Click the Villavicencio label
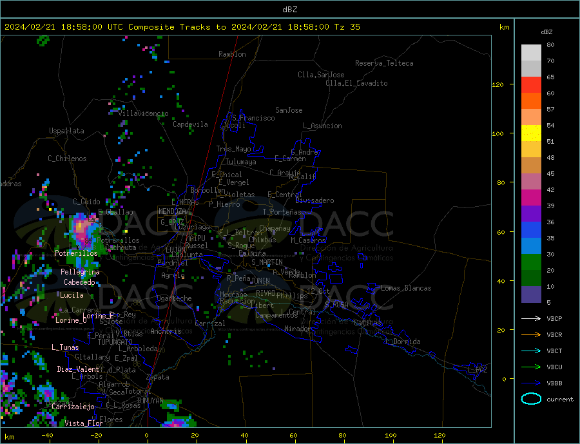Screen dimensions: 580x444 143,113
